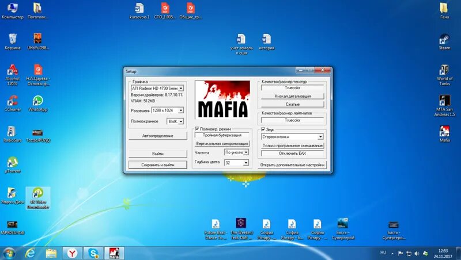Click the Выйти button

tap(157, 154)
